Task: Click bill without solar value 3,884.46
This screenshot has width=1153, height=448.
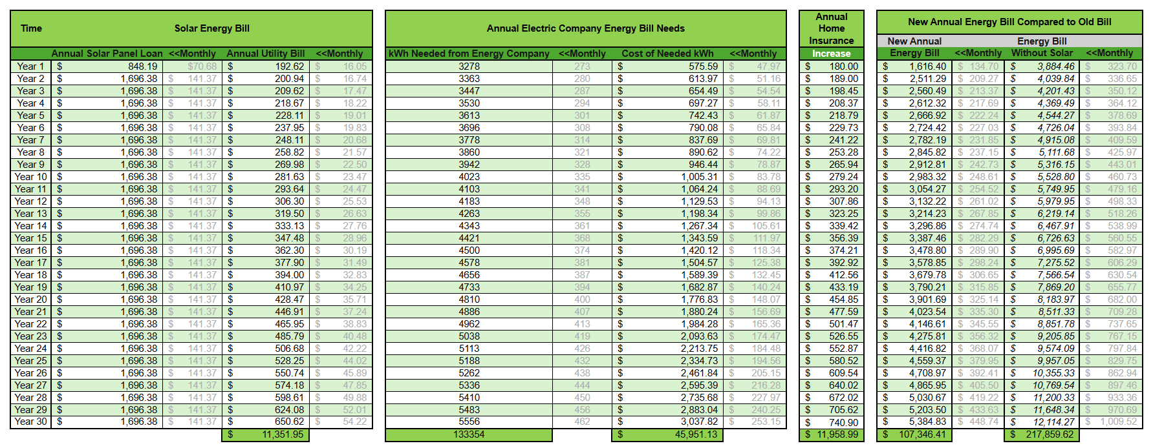Action: tap(1042, 66)
